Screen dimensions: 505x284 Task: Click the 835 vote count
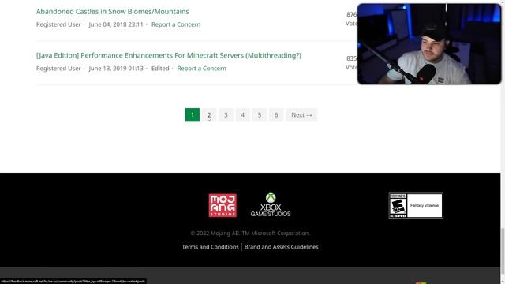[352, 58]
